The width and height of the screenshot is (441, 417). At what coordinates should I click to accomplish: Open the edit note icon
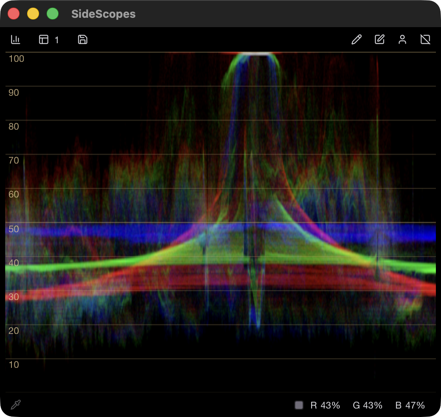(380, 39)
